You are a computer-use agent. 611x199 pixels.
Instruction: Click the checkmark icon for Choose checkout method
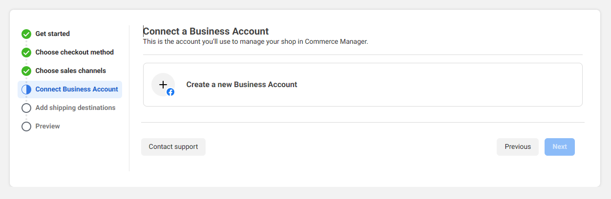26,53
